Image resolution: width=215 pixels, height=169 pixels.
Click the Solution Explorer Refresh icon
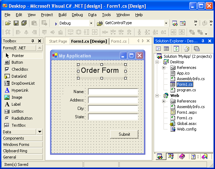click(x=176, y=49)
